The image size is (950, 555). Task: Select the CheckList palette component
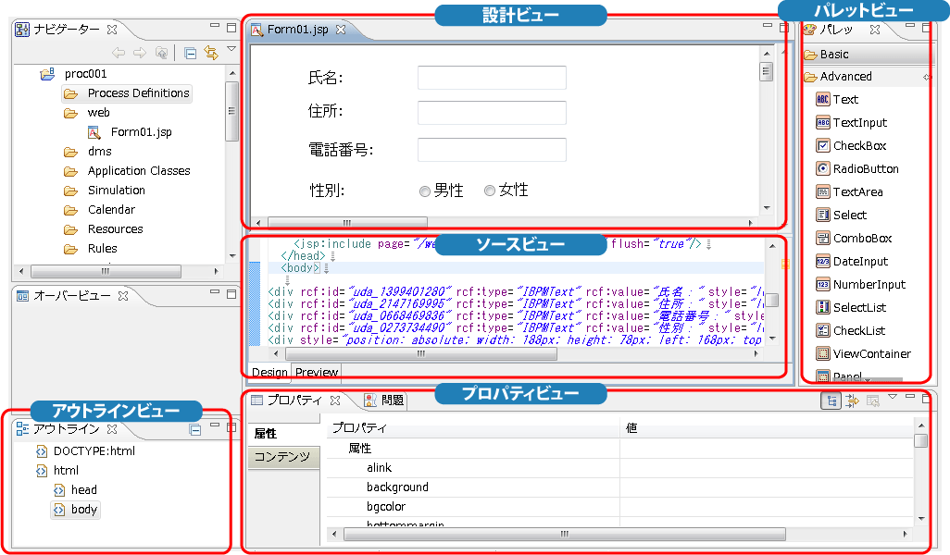pos(851,330)
